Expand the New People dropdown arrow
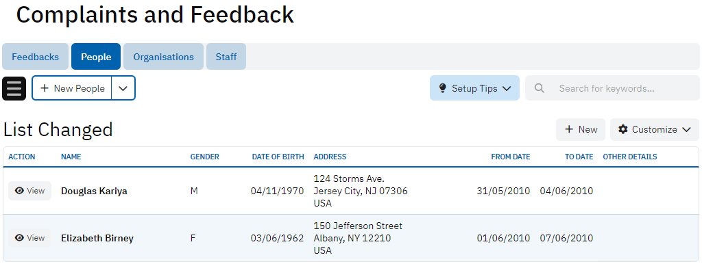This screenshot has width=702, height=266. tap(123, 88)
